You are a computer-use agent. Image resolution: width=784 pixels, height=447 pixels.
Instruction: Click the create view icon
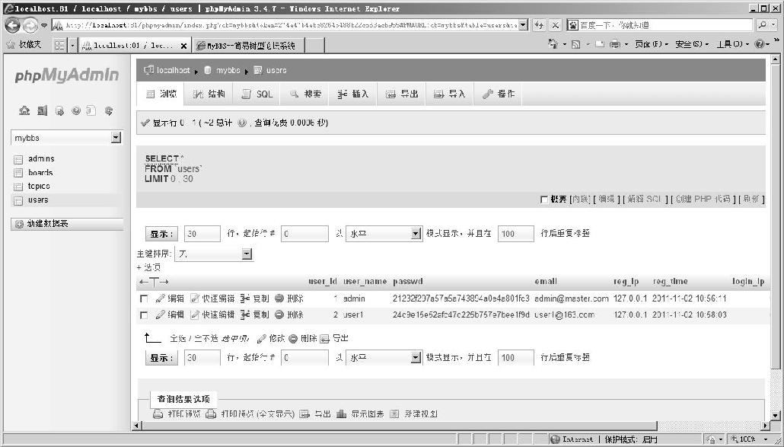click(394, 414)
